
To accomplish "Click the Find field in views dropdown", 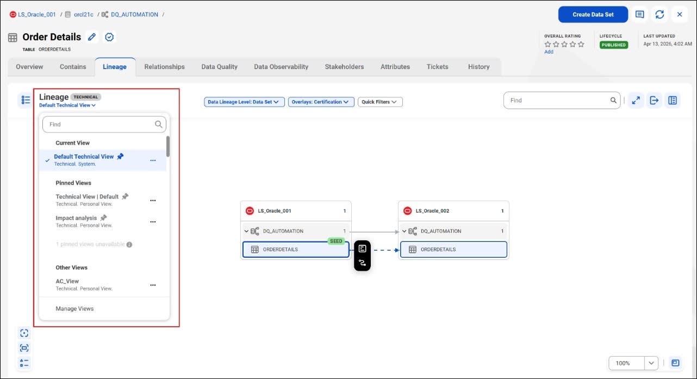I will coord(104,124).
